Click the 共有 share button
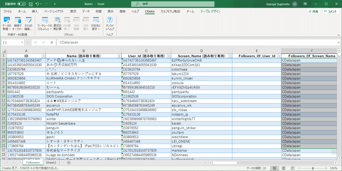Viewport: 342px width, 171px height. 313,11
